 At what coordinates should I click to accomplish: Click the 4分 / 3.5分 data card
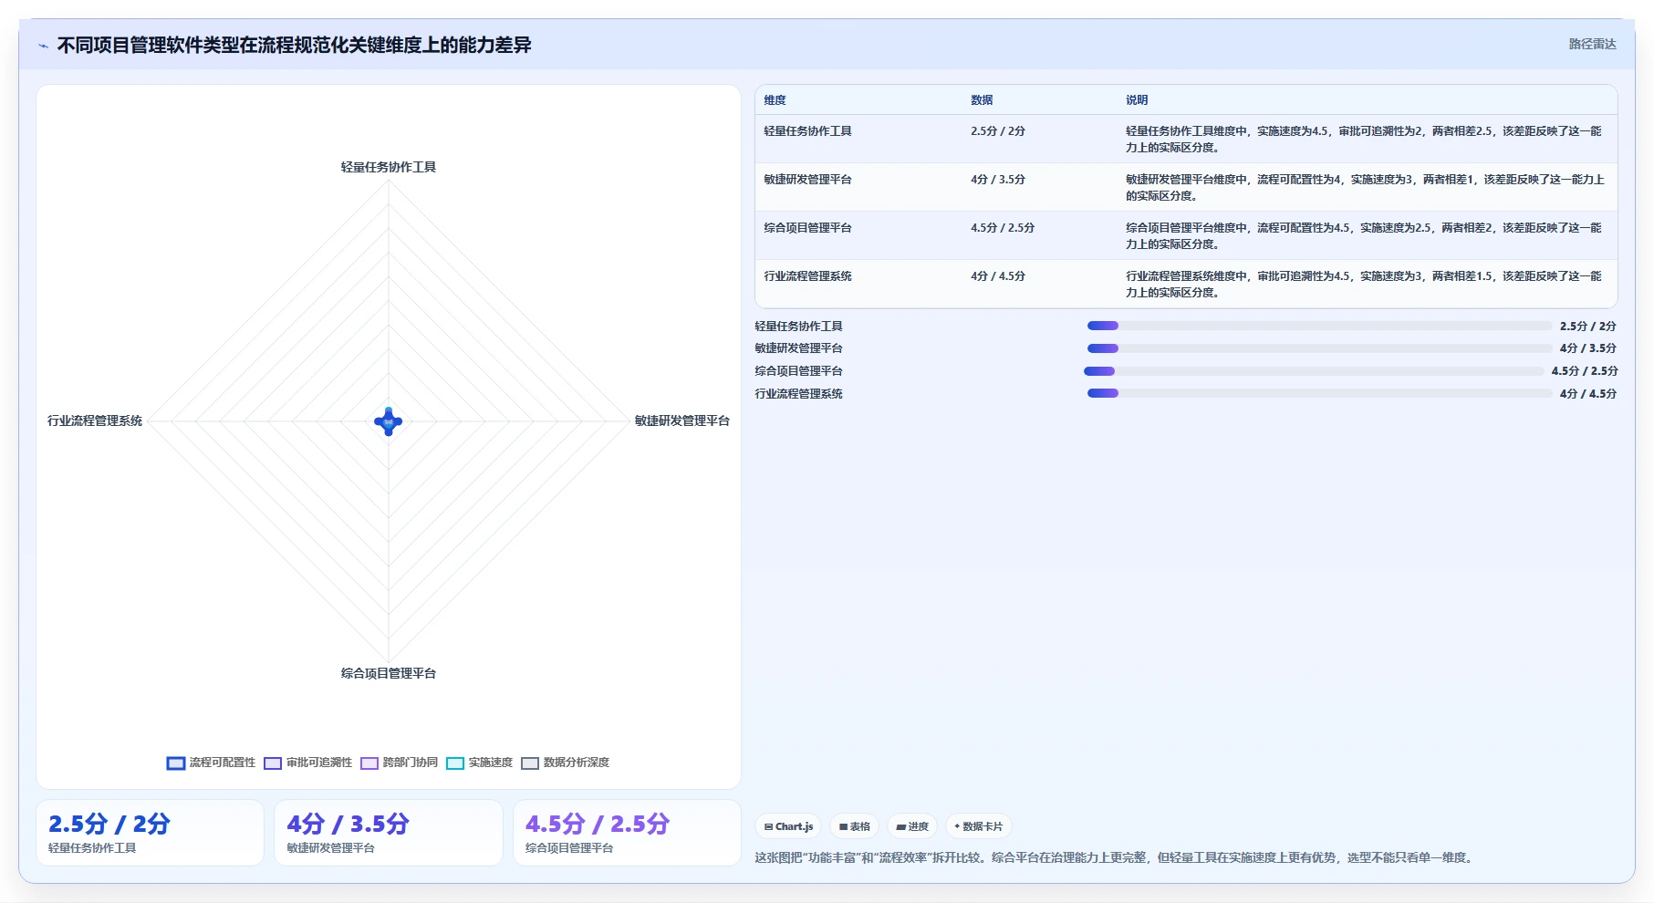389,833
